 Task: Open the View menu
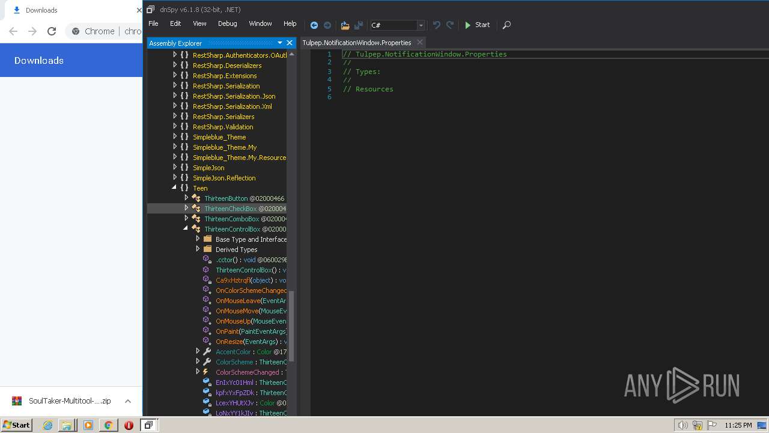tap(199, 23)
